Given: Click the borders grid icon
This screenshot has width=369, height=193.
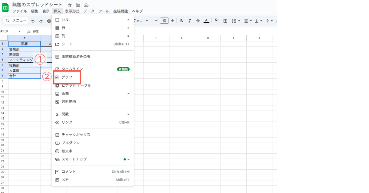Looking at the screenshot, I should click(x=225, y=21).
